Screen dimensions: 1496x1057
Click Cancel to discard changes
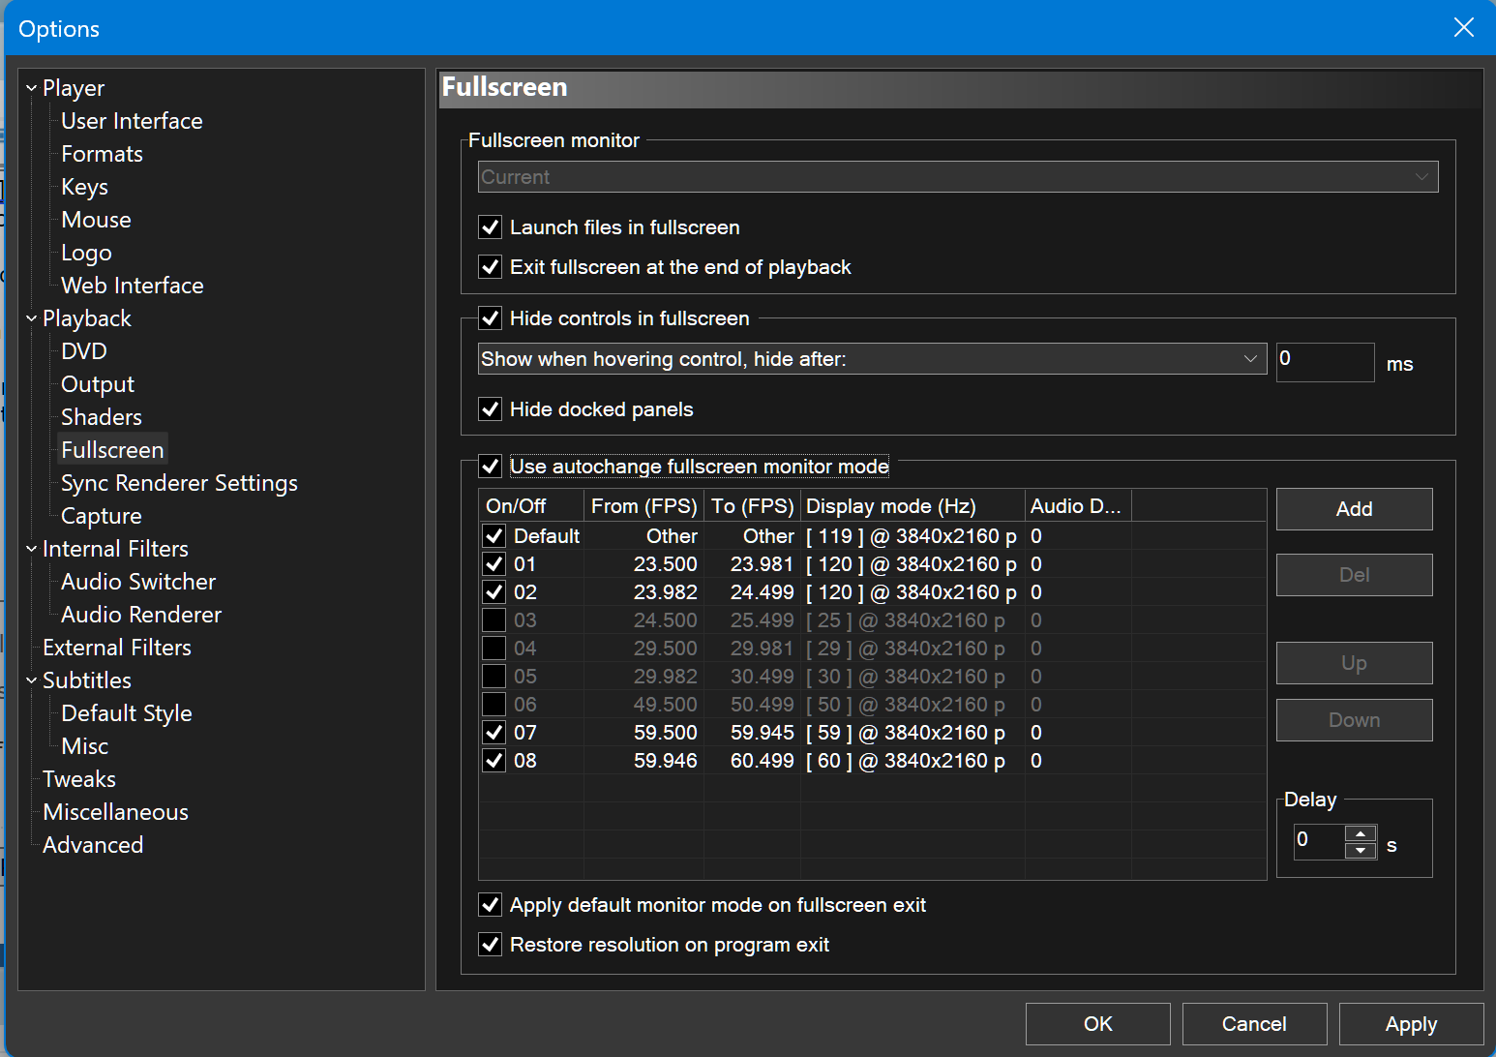[1254, 1024]
